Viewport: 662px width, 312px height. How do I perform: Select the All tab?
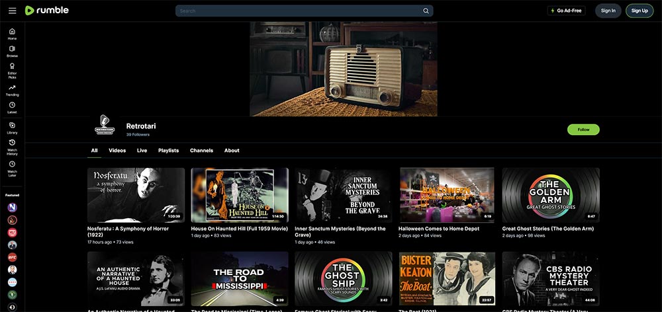tap(94, 151)
